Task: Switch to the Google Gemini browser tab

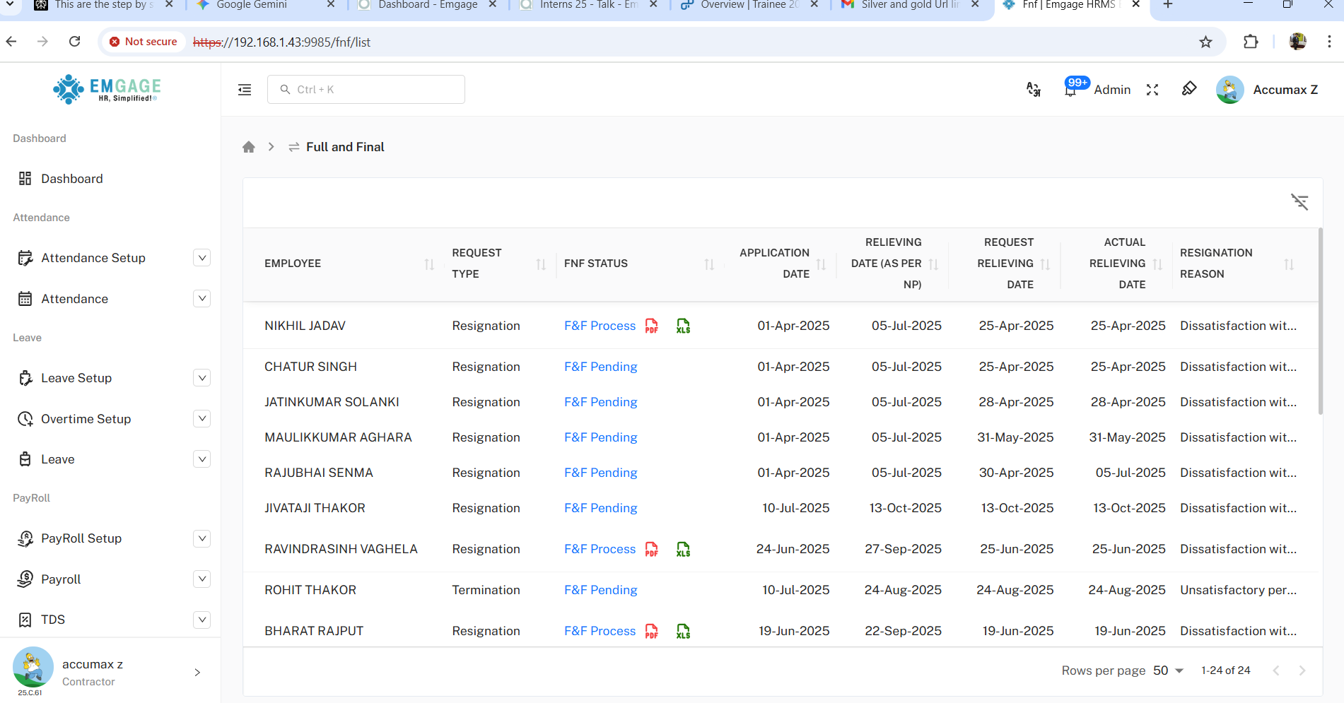Action: (252, 5)
